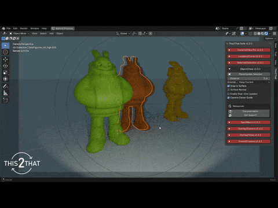The width and height of the screenshot is (278, 208).
Task: Click the snapping magnet icon in header
Action: click(141, 34)
